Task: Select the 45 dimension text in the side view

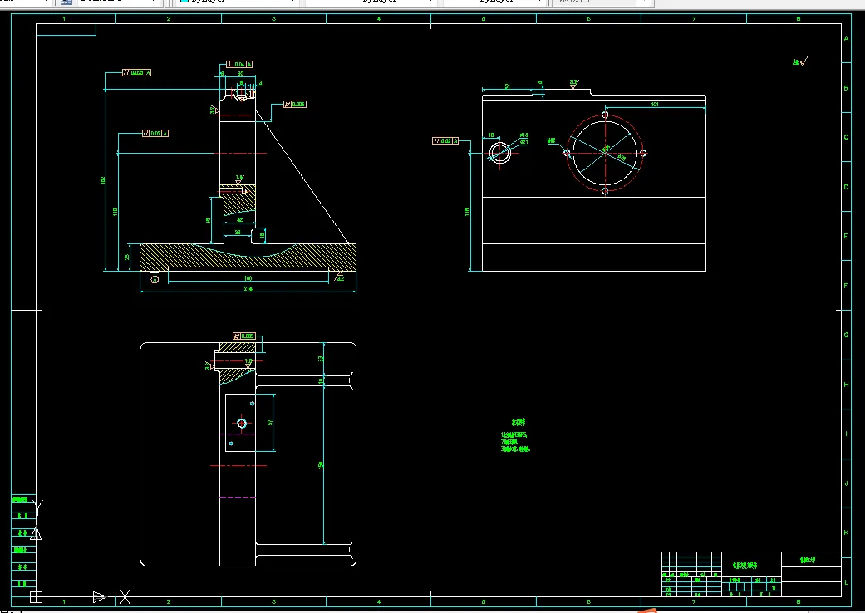Action: coord(208,220)
